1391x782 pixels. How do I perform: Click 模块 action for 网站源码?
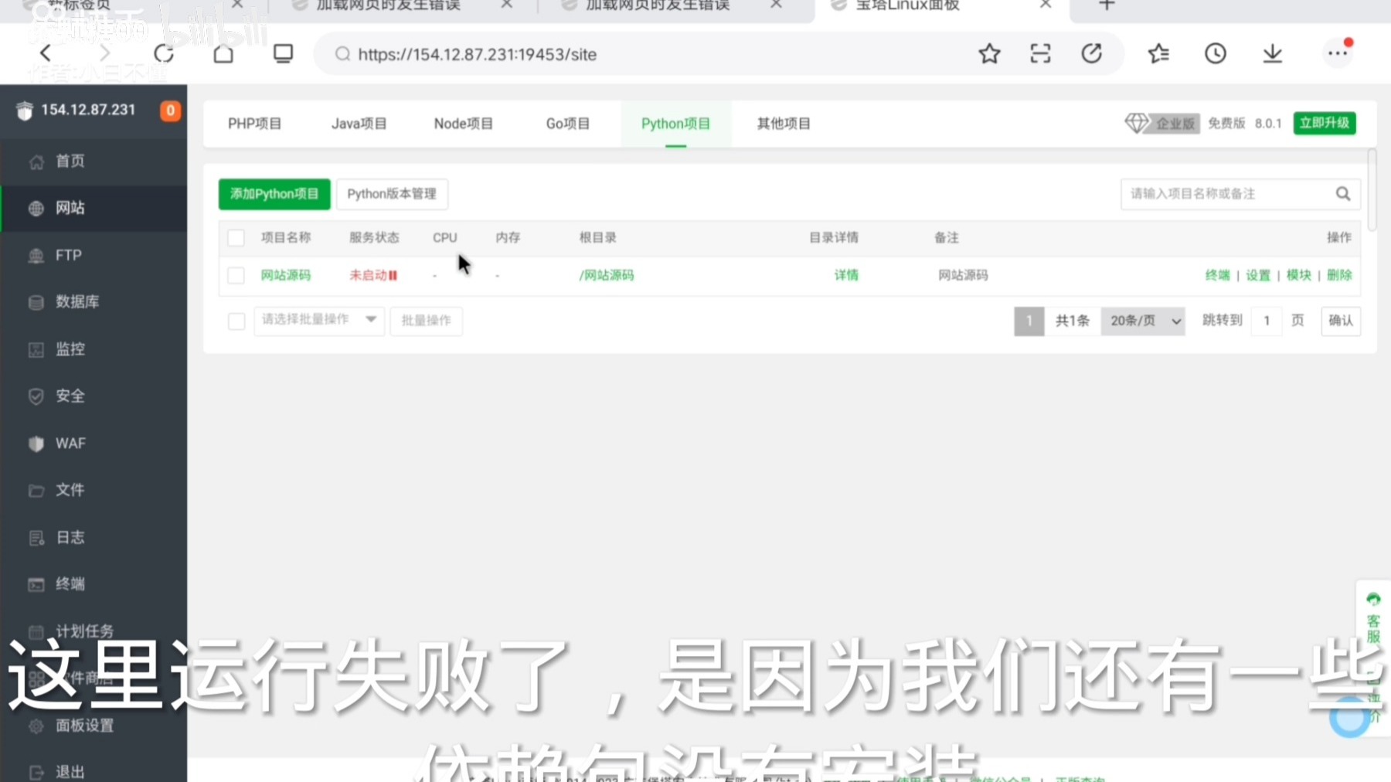tap(1298, 275)
